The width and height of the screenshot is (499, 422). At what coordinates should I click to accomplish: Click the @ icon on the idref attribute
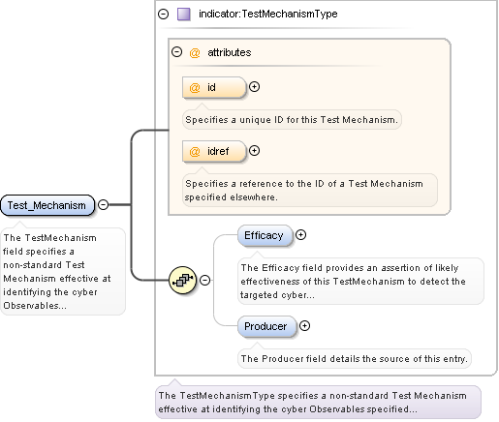[195, 151]
